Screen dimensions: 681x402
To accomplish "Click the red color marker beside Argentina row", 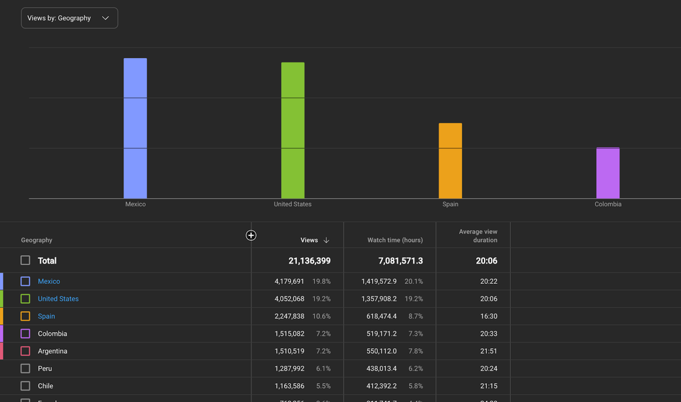I will click(x=2, y=351).
